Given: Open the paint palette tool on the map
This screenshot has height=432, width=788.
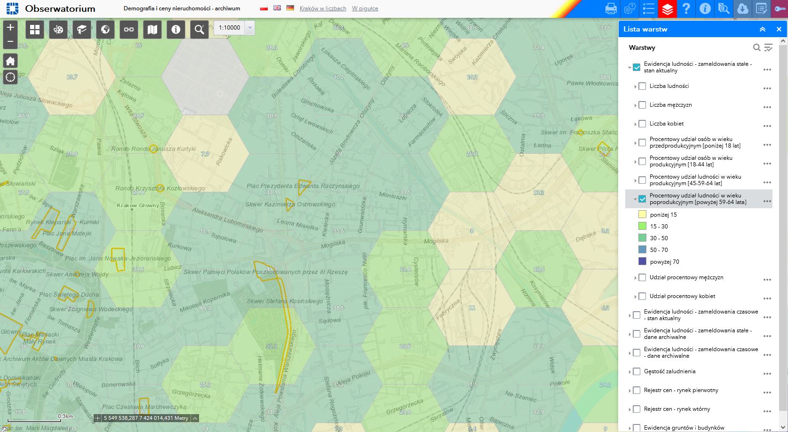Looking at the screenshot, I should point(58,30).
